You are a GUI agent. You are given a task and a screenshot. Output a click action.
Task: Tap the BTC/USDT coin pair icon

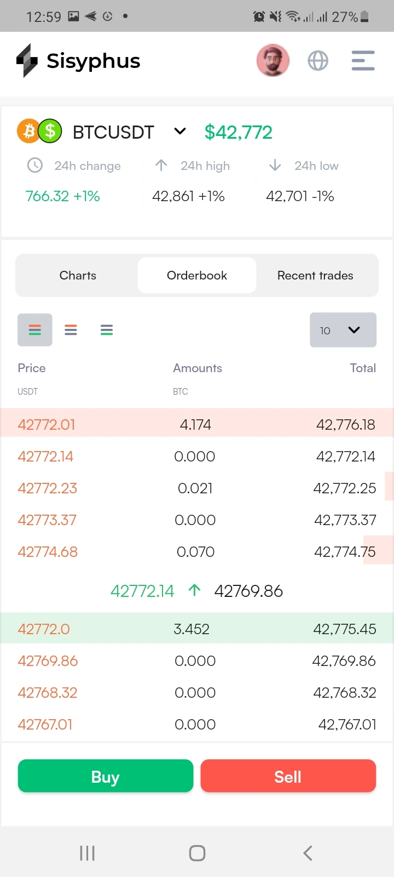39,132
